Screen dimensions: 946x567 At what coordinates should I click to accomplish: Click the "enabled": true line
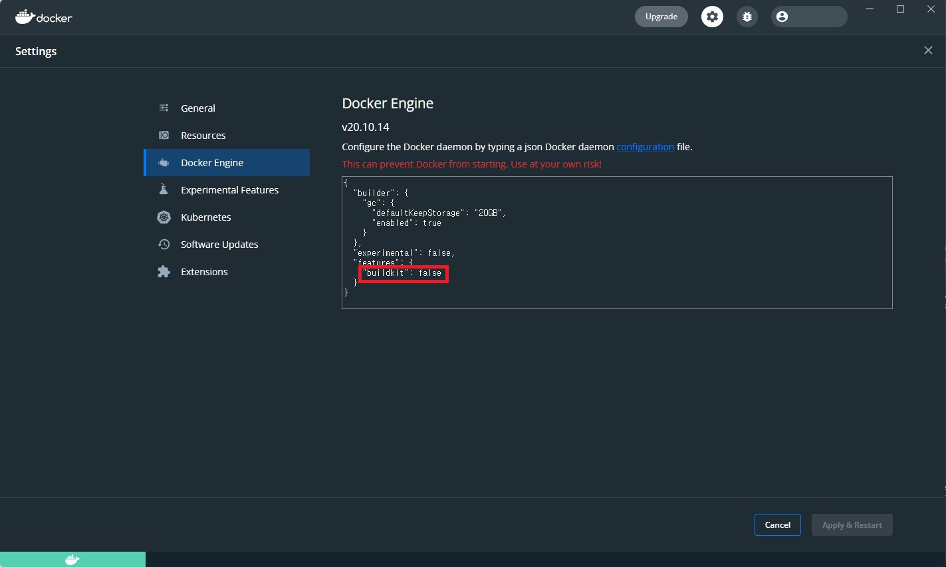point(407,223)
